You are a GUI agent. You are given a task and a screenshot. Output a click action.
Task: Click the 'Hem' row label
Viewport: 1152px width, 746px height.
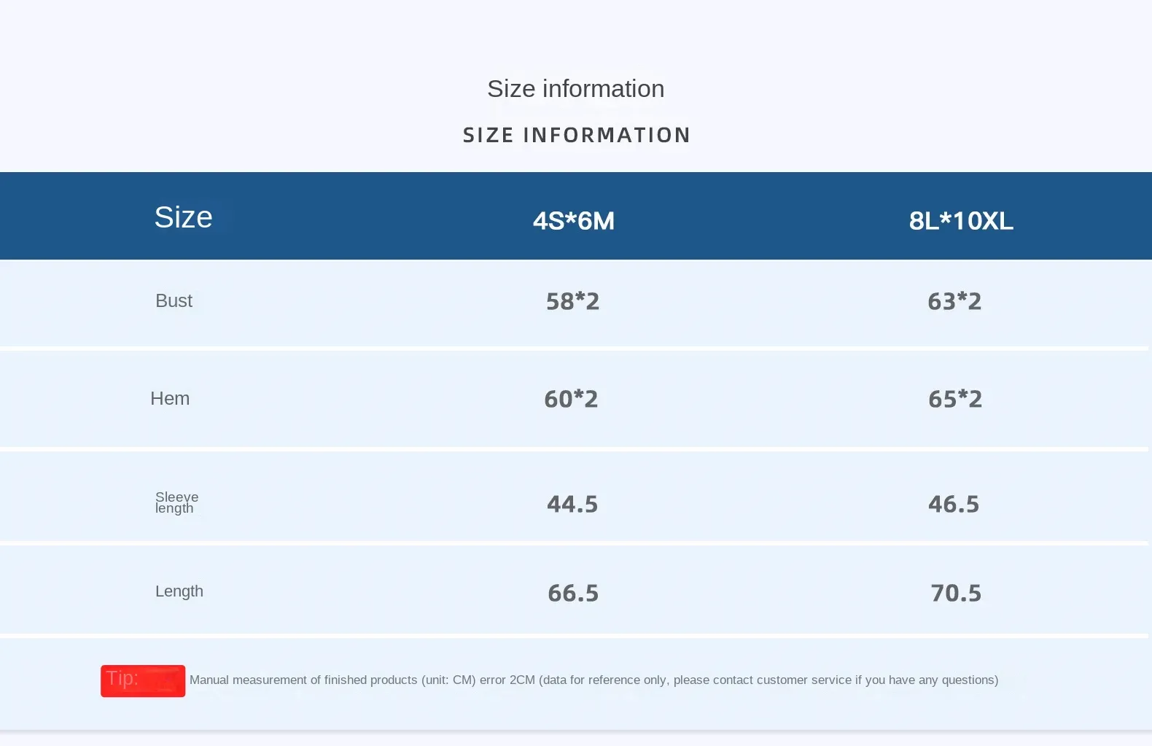pyautogui.click(x=170, y=399)
